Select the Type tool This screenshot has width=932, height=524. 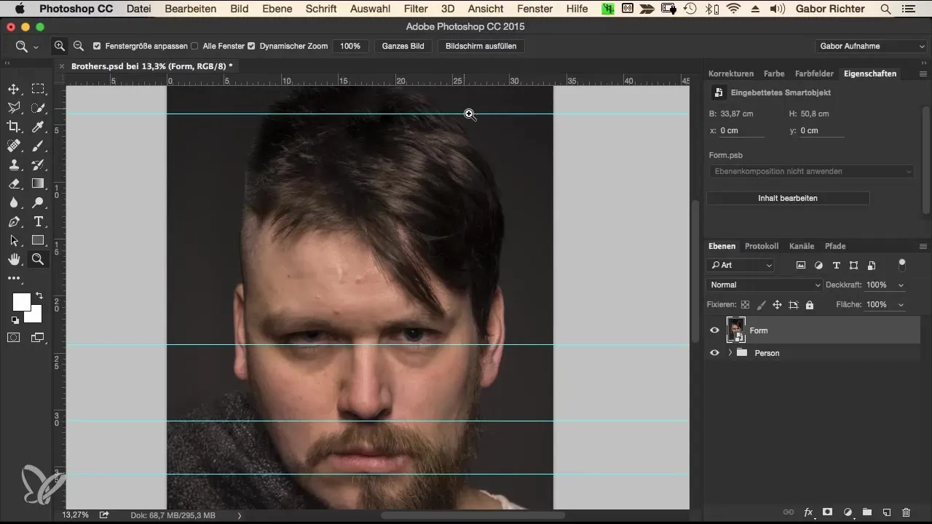[x=38, y=221]
